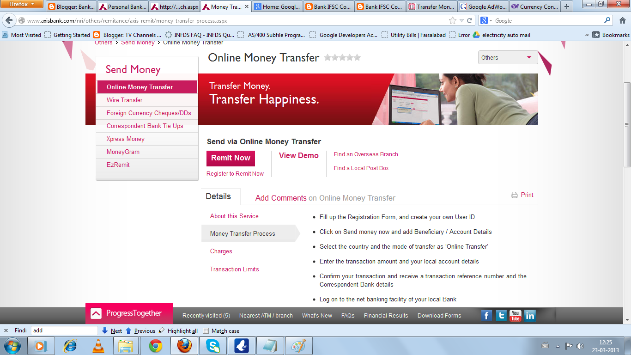The image size is (631, 355).
Task: Open Nearest ATM / branch footer link
Action: (x=266, y=316)
